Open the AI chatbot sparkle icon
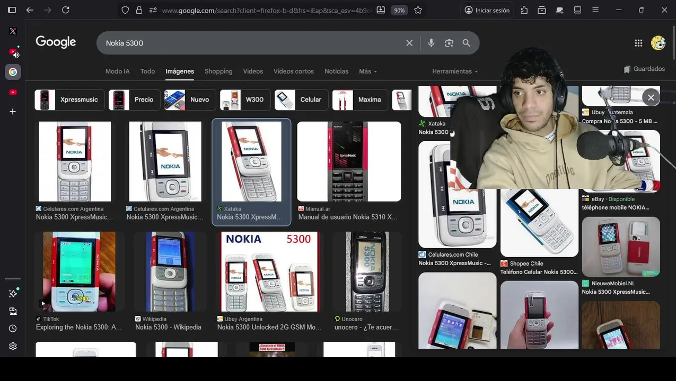Image resolution: width=676 pixels, height=381 pixels. (13, 293)
